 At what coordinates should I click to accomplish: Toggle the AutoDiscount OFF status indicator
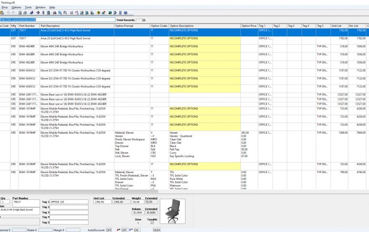point(109,230)
